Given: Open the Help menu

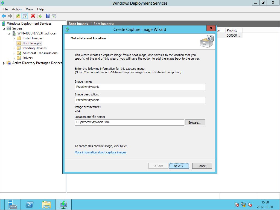Looking at the screenshot, I should pos(40,9).
